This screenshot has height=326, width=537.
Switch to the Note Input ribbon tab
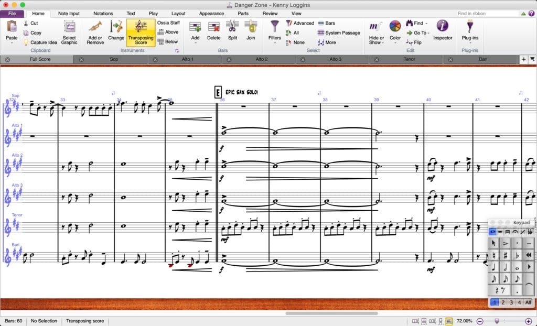click(x=69, y=14)
